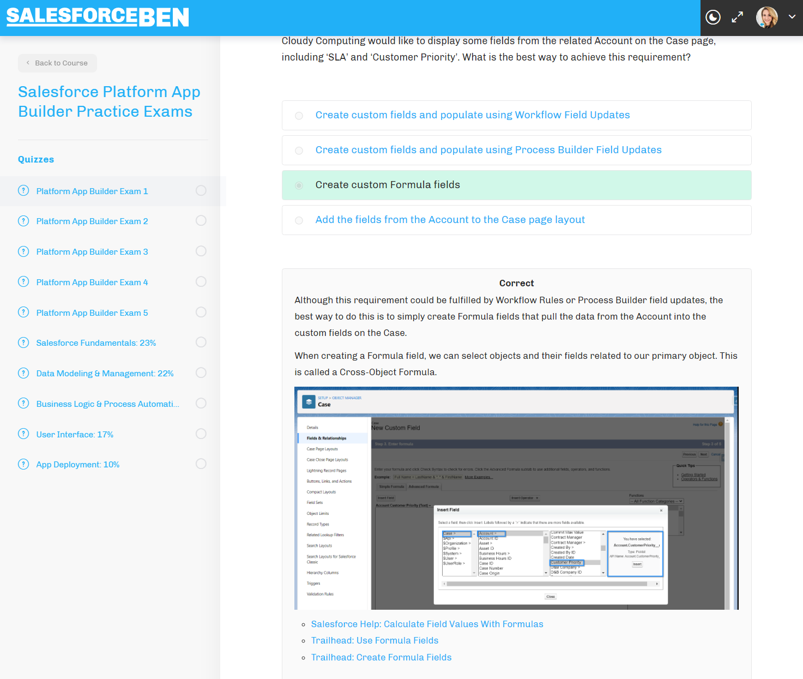Toggle completion circle for Salesforce Fundamentals
Screen dimensions: 803x679
pyautogui.click(x=201, y=342)
